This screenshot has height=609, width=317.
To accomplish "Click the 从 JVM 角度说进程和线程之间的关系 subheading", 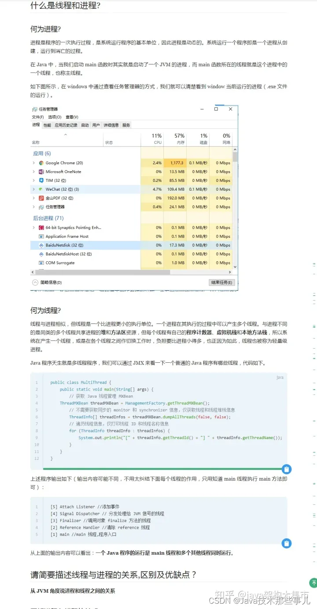I will pos(73,590).
